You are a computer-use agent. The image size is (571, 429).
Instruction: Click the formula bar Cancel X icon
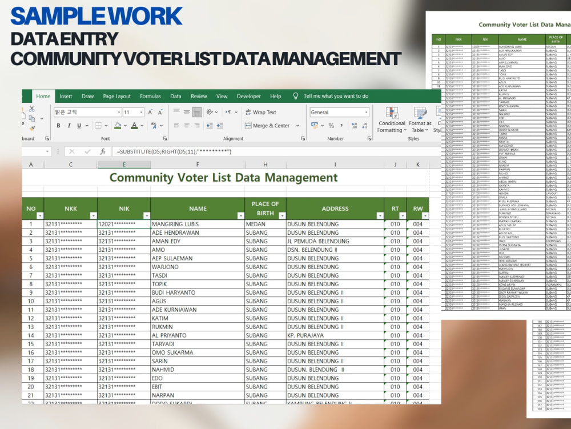pyautogui.click(x=72, y=151)
